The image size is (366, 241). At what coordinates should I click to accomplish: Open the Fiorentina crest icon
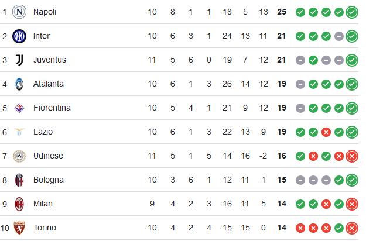coord(19,108)
